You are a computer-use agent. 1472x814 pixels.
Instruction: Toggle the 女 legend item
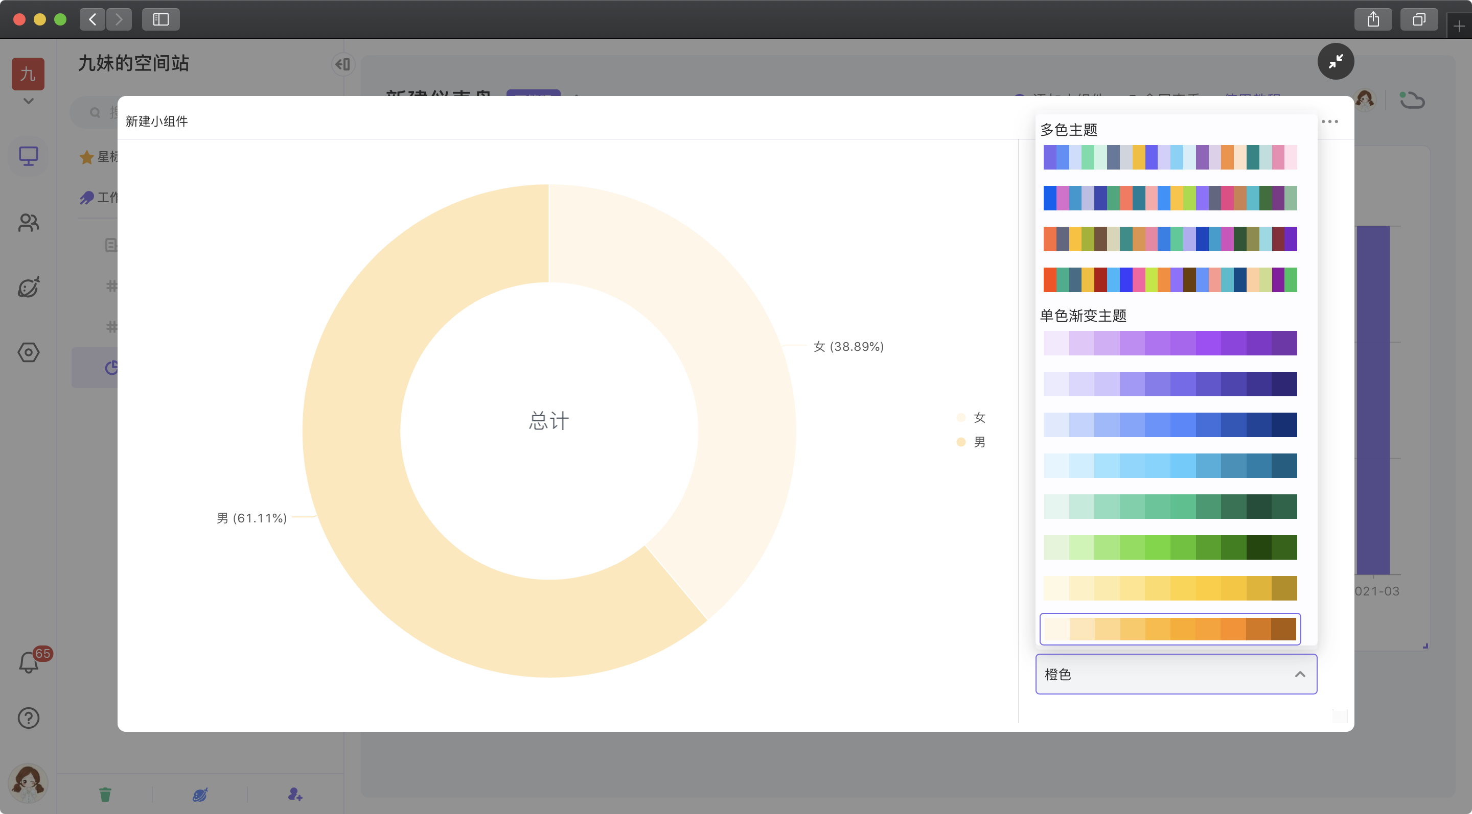(x=972, y=417)
